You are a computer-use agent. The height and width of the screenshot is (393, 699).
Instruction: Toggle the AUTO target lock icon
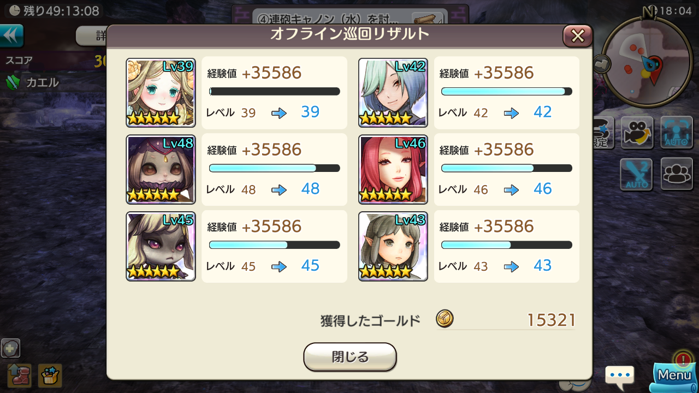677,133
